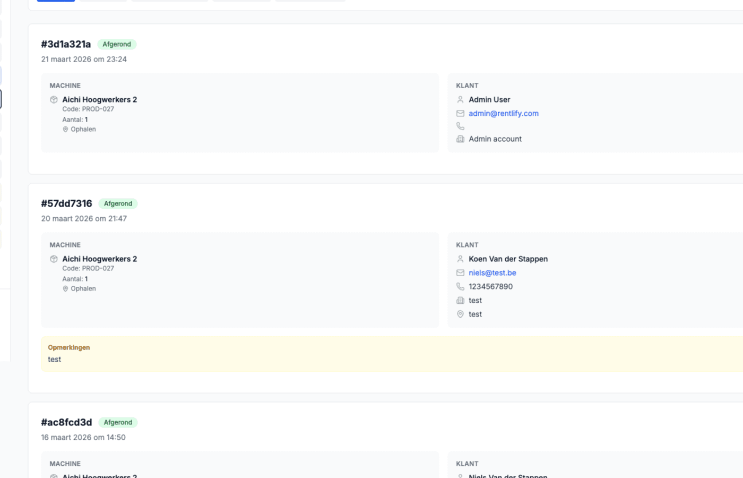Select the order heading #ac8fcd3d

[x=66, y=423]
